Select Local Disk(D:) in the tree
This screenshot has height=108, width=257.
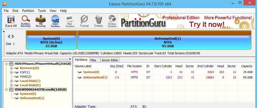point(30,85)
